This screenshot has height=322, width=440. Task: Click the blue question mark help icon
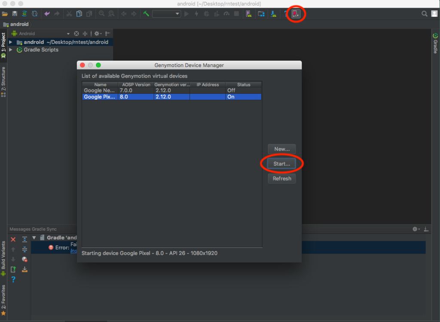click(13, 279)
